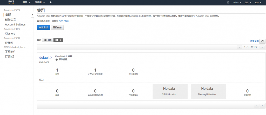Refresh the cluster list
This screenshot has height=115, width=266.
click(262, 41)
